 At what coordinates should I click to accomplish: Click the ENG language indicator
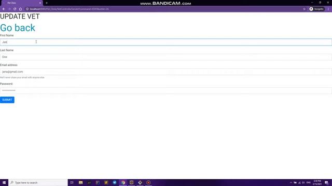coord(309,182)
